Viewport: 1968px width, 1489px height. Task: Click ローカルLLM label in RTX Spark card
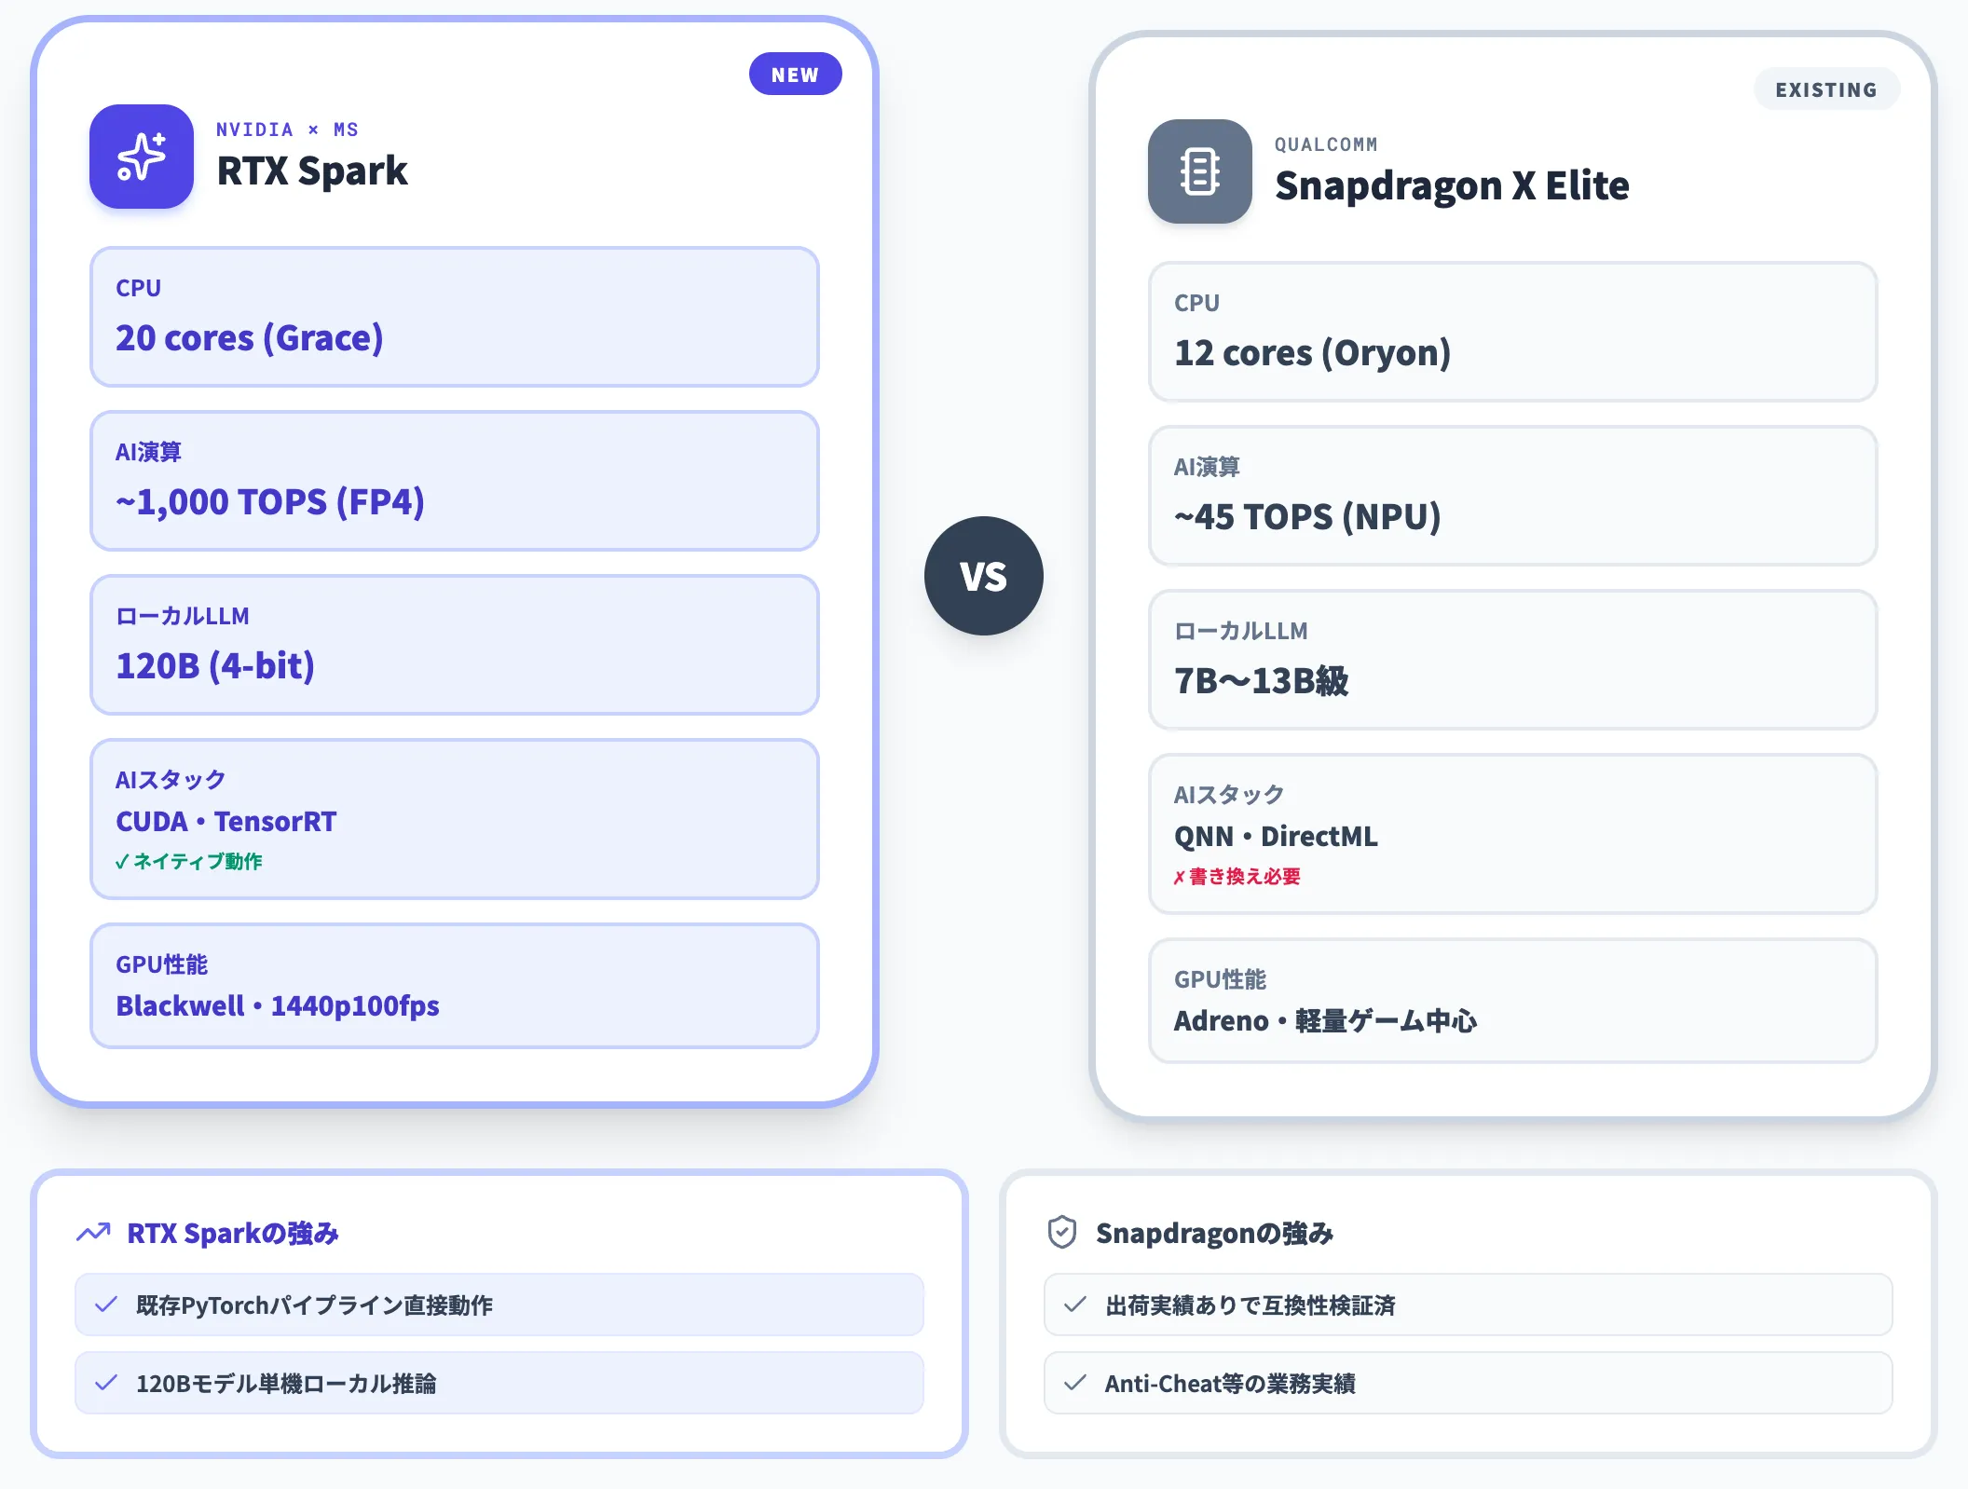(183, 616)
